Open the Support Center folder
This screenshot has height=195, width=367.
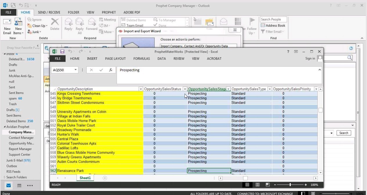point(19,155)
